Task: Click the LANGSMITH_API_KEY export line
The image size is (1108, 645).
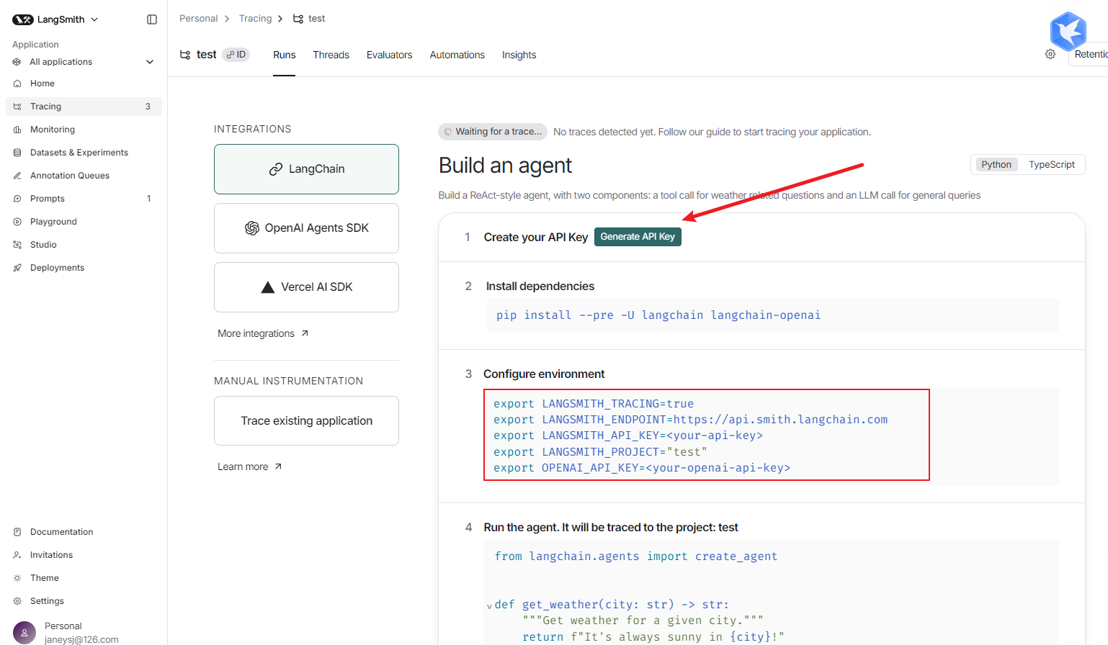Action: (x=628, y=436)
